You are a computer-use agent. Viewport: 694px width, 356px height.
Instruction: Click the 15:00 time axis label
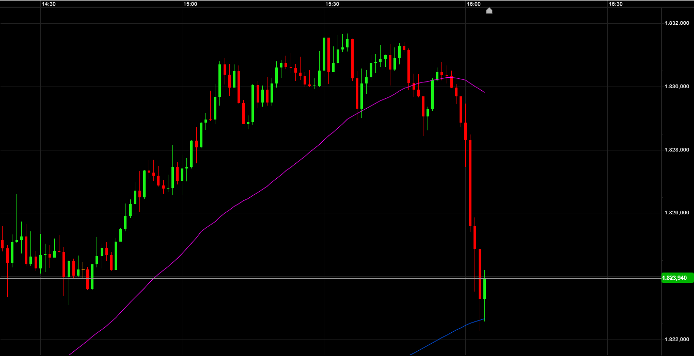(x=190, y=4)
